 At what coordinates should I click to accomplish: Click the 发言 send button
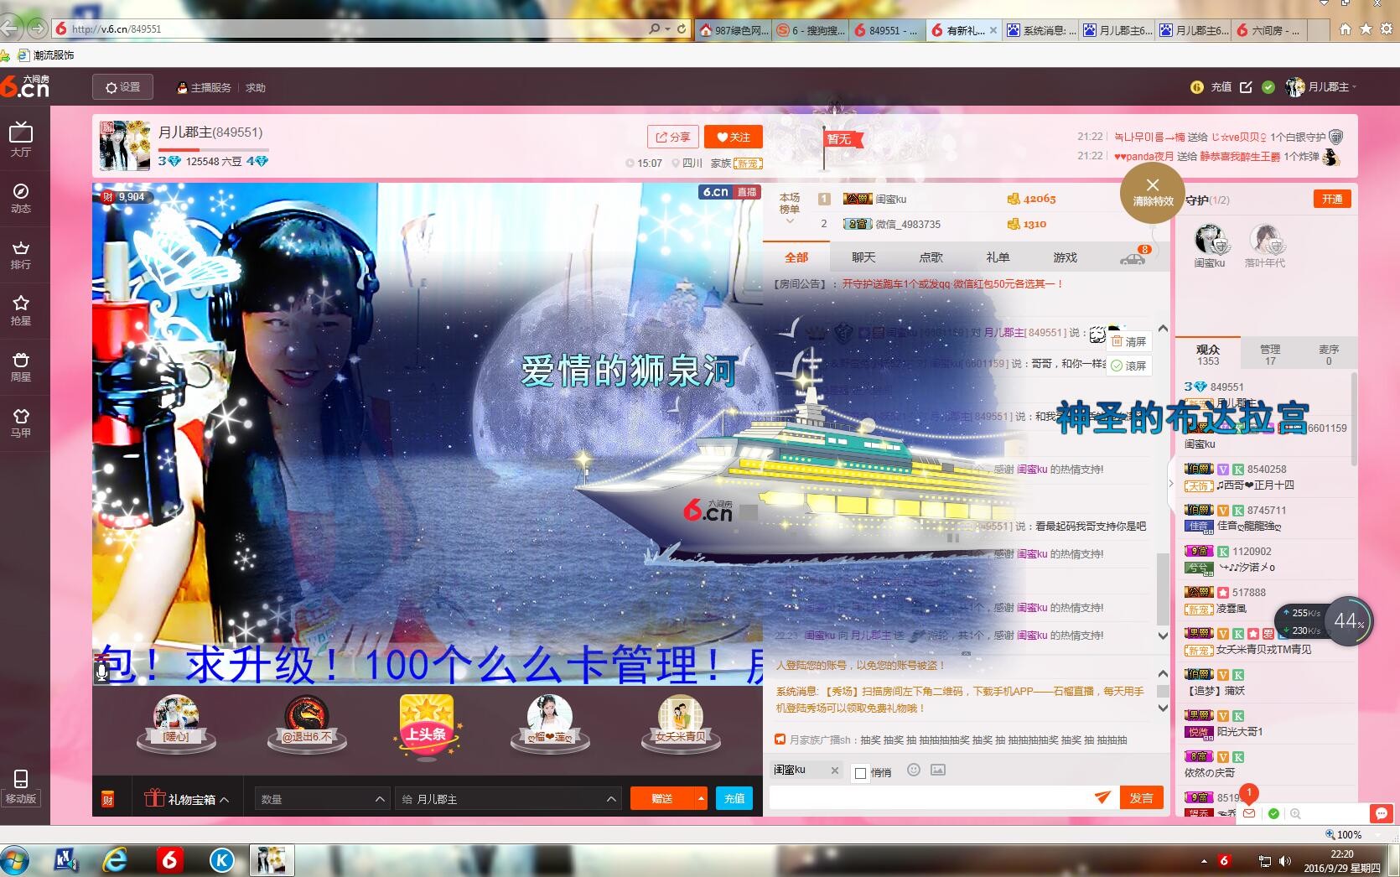[1141, 797]
